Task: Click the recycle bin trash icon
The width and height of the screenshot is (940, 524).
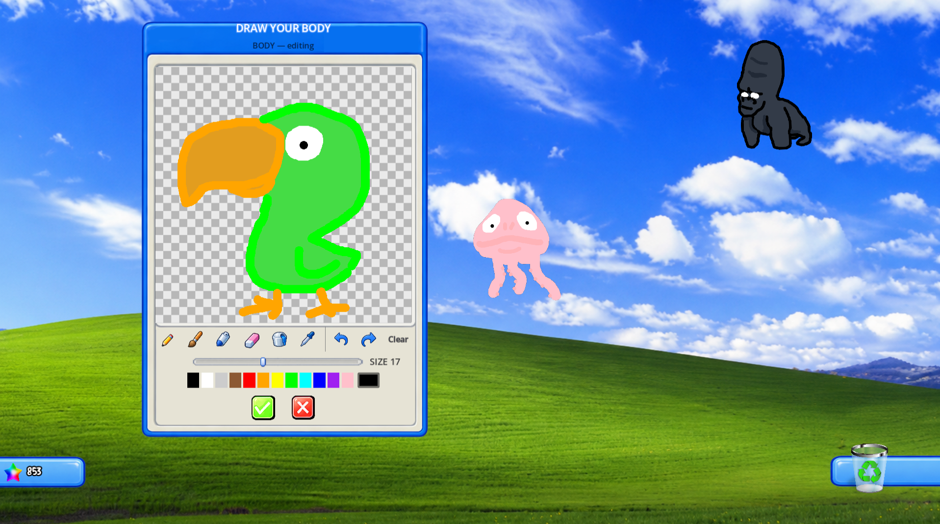Action: pos(869,468)
